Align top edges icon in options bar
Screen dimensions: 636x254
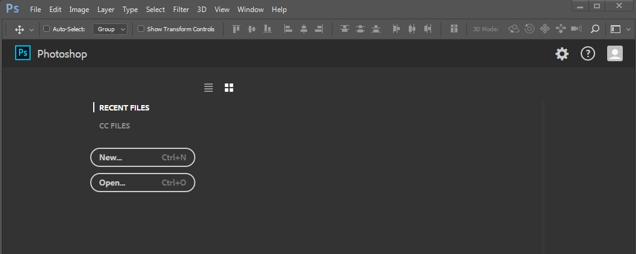click(236, 29)
